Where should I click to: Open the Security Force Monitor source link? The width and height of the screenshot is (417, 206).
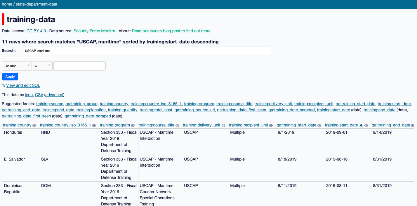[x=95, y=31]
